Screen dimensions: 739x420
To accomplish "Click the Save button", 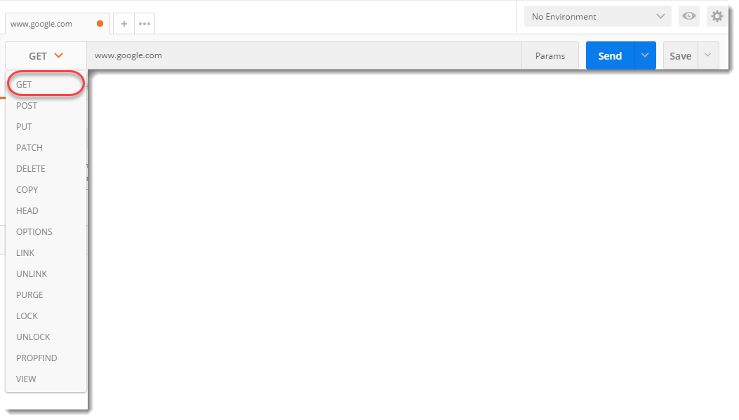I will click(x=680, y=55).
